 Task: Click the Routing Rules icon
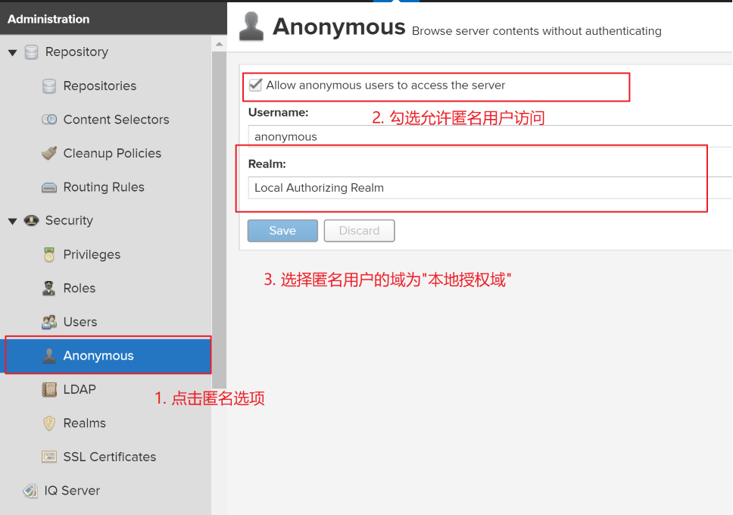click(x=49, y=187)
